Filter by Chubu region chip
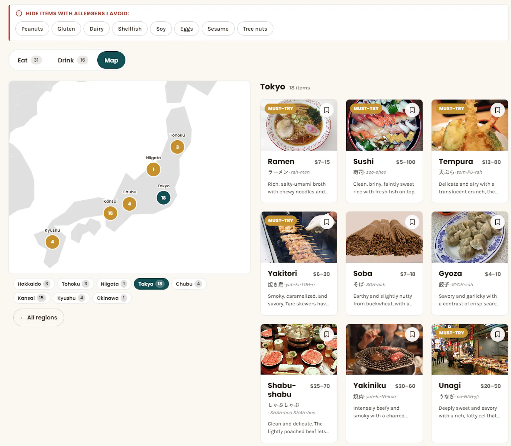 [x=189, y=284]
